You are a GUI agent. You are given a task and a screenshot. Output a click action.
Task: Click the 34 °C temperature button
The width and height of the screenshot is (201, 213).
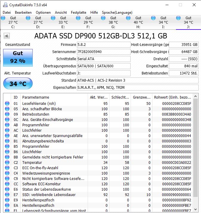[x=18, y=83]
